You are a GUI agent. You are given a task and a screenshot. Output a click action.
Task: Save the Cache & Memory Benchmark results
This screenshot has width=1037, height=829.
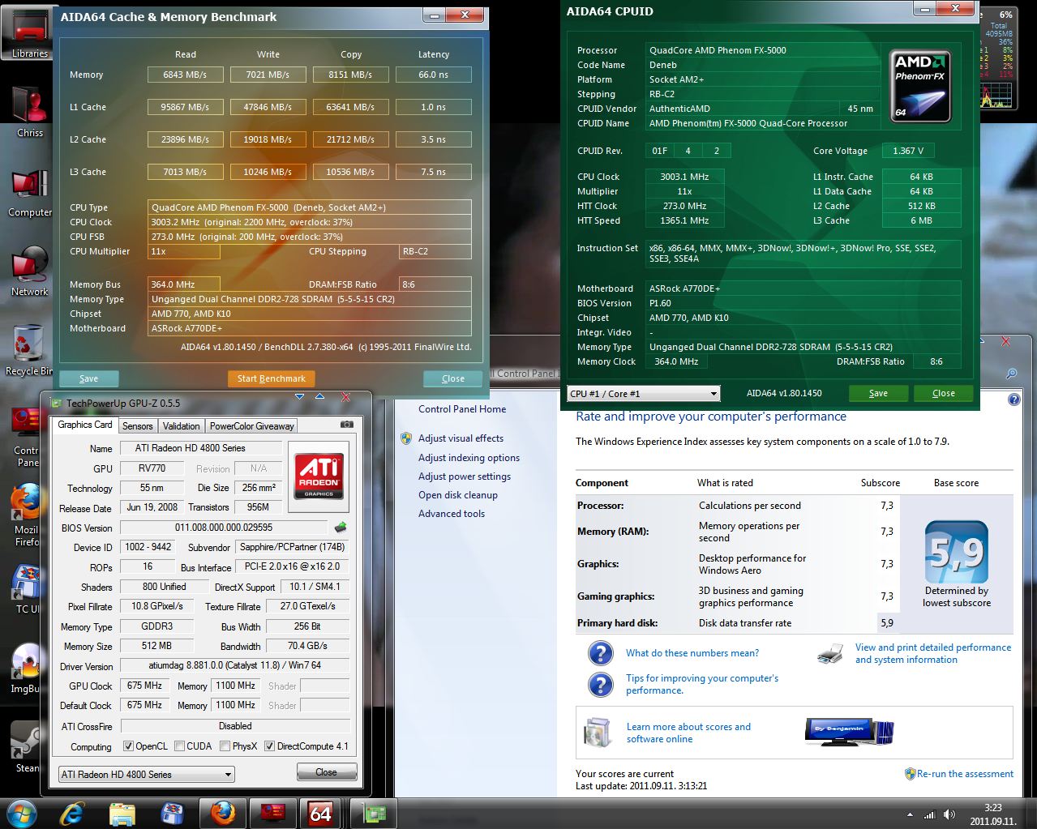click(88, 378)
